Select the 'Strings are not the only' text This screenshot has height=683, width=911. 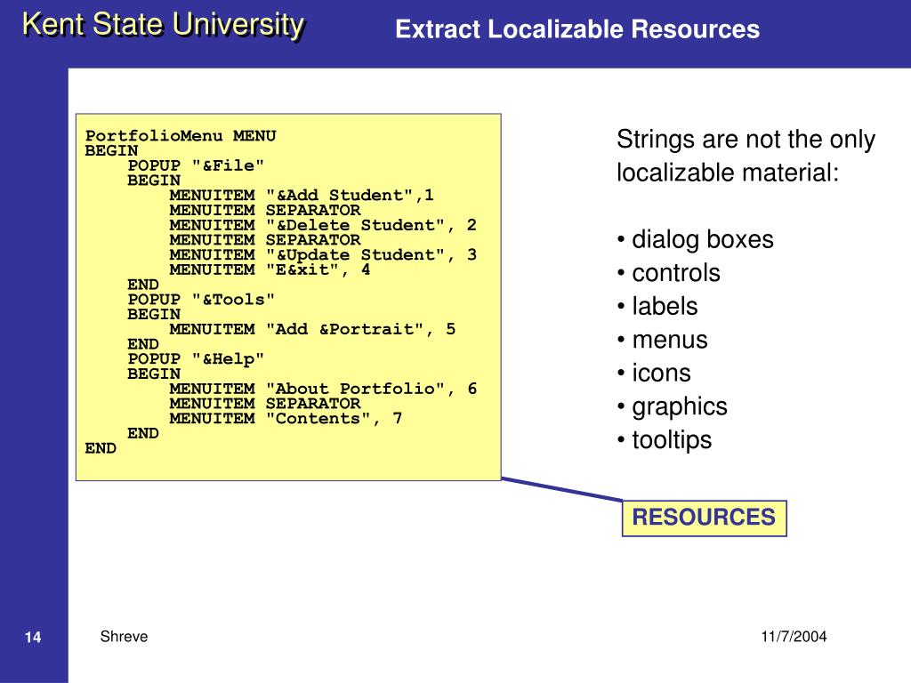pyautogui.click(x=746, y=140)
